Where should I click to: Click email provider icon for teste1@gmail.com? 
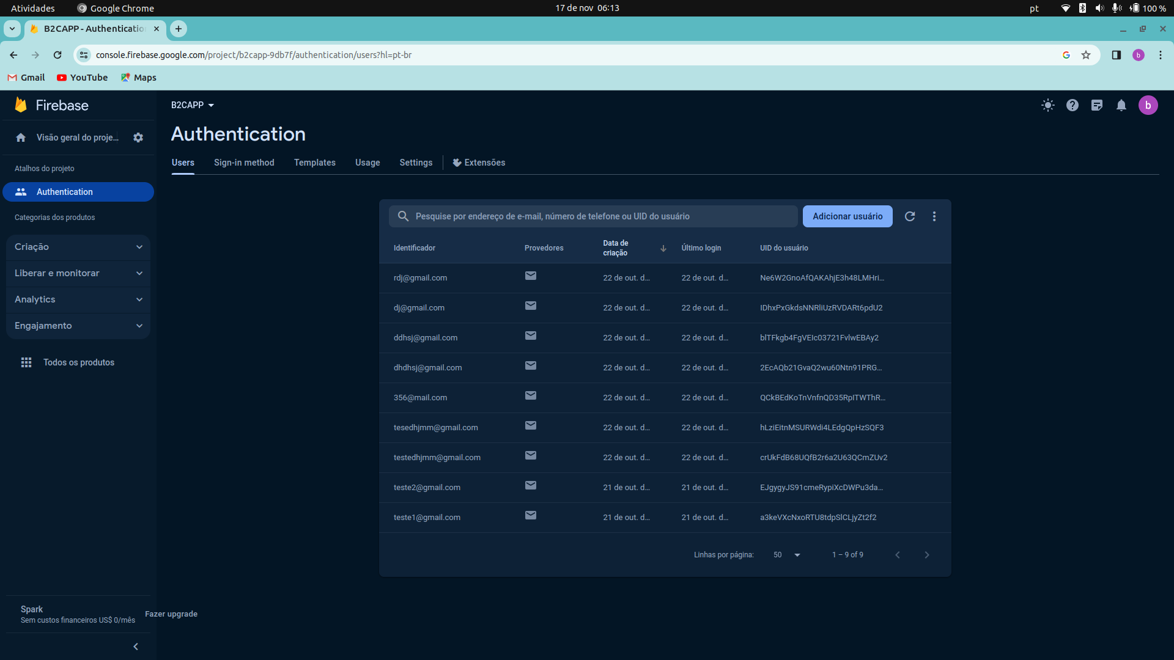pyautogui.click(x=531, y=515)
